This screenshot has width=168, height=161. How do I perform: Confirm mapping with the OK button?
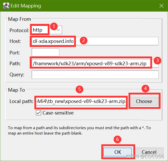117,152
